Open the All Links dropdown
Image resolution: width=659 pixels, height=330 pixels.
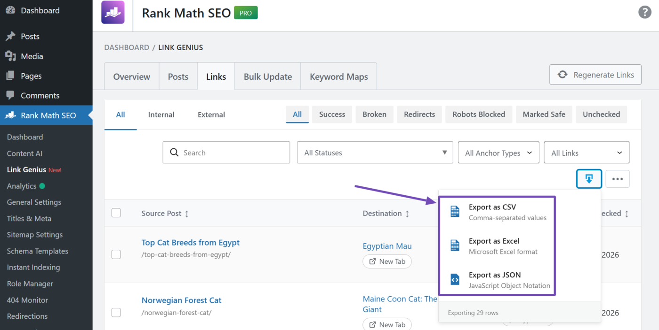[587, 153]
